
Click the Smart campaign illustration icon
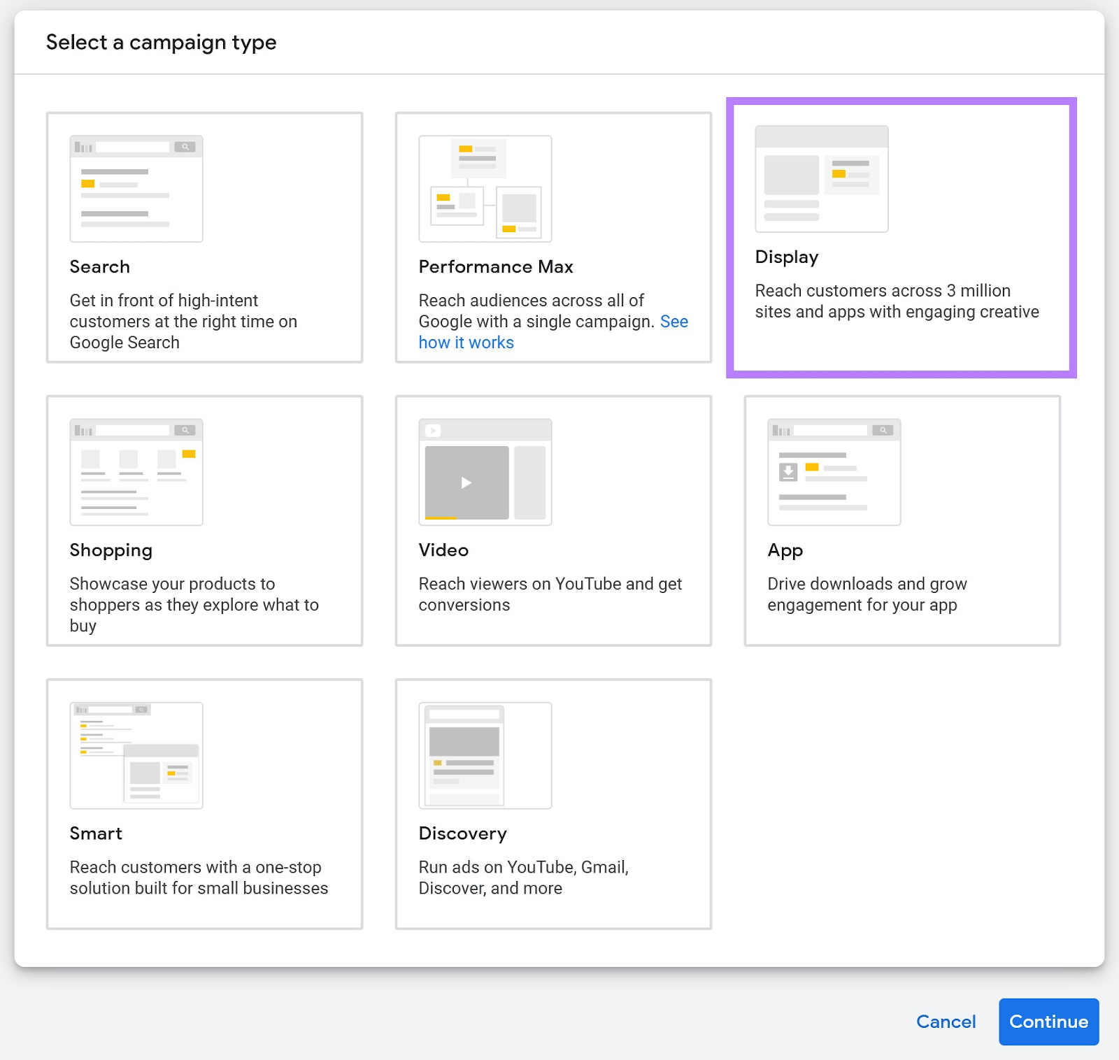136,755
